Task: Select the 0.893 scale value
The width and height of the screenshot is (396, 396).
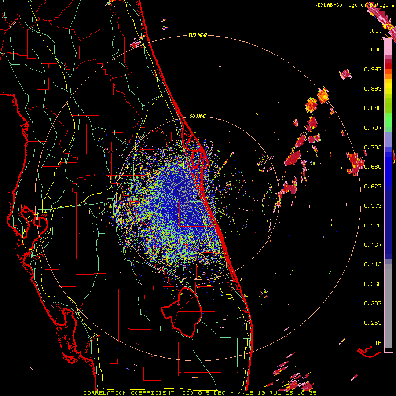Action: [373, 88]
